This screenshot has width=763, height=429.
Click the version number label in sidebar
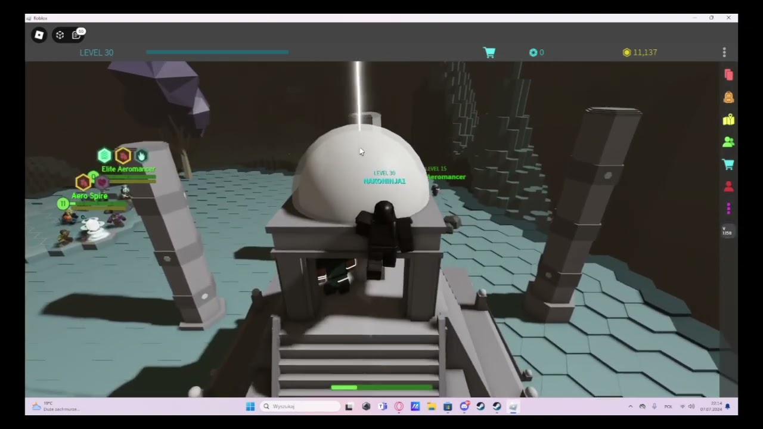tap(727, 232)
